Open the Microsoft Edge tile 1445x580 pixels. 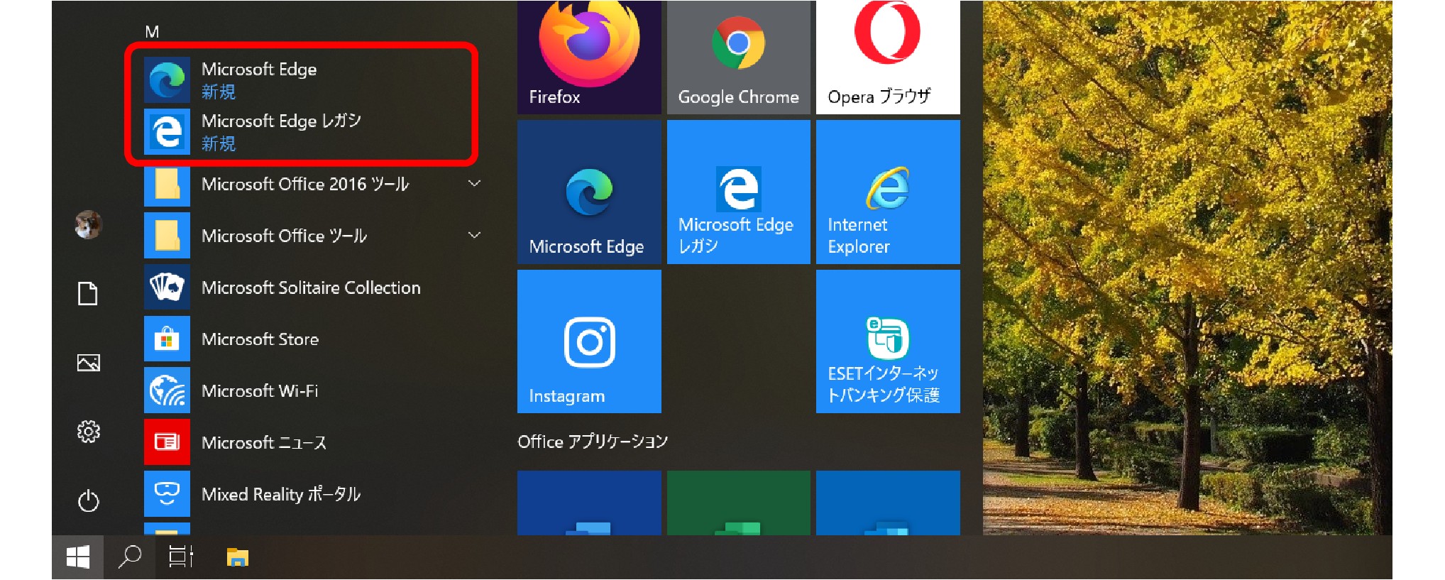coord(589,192)
